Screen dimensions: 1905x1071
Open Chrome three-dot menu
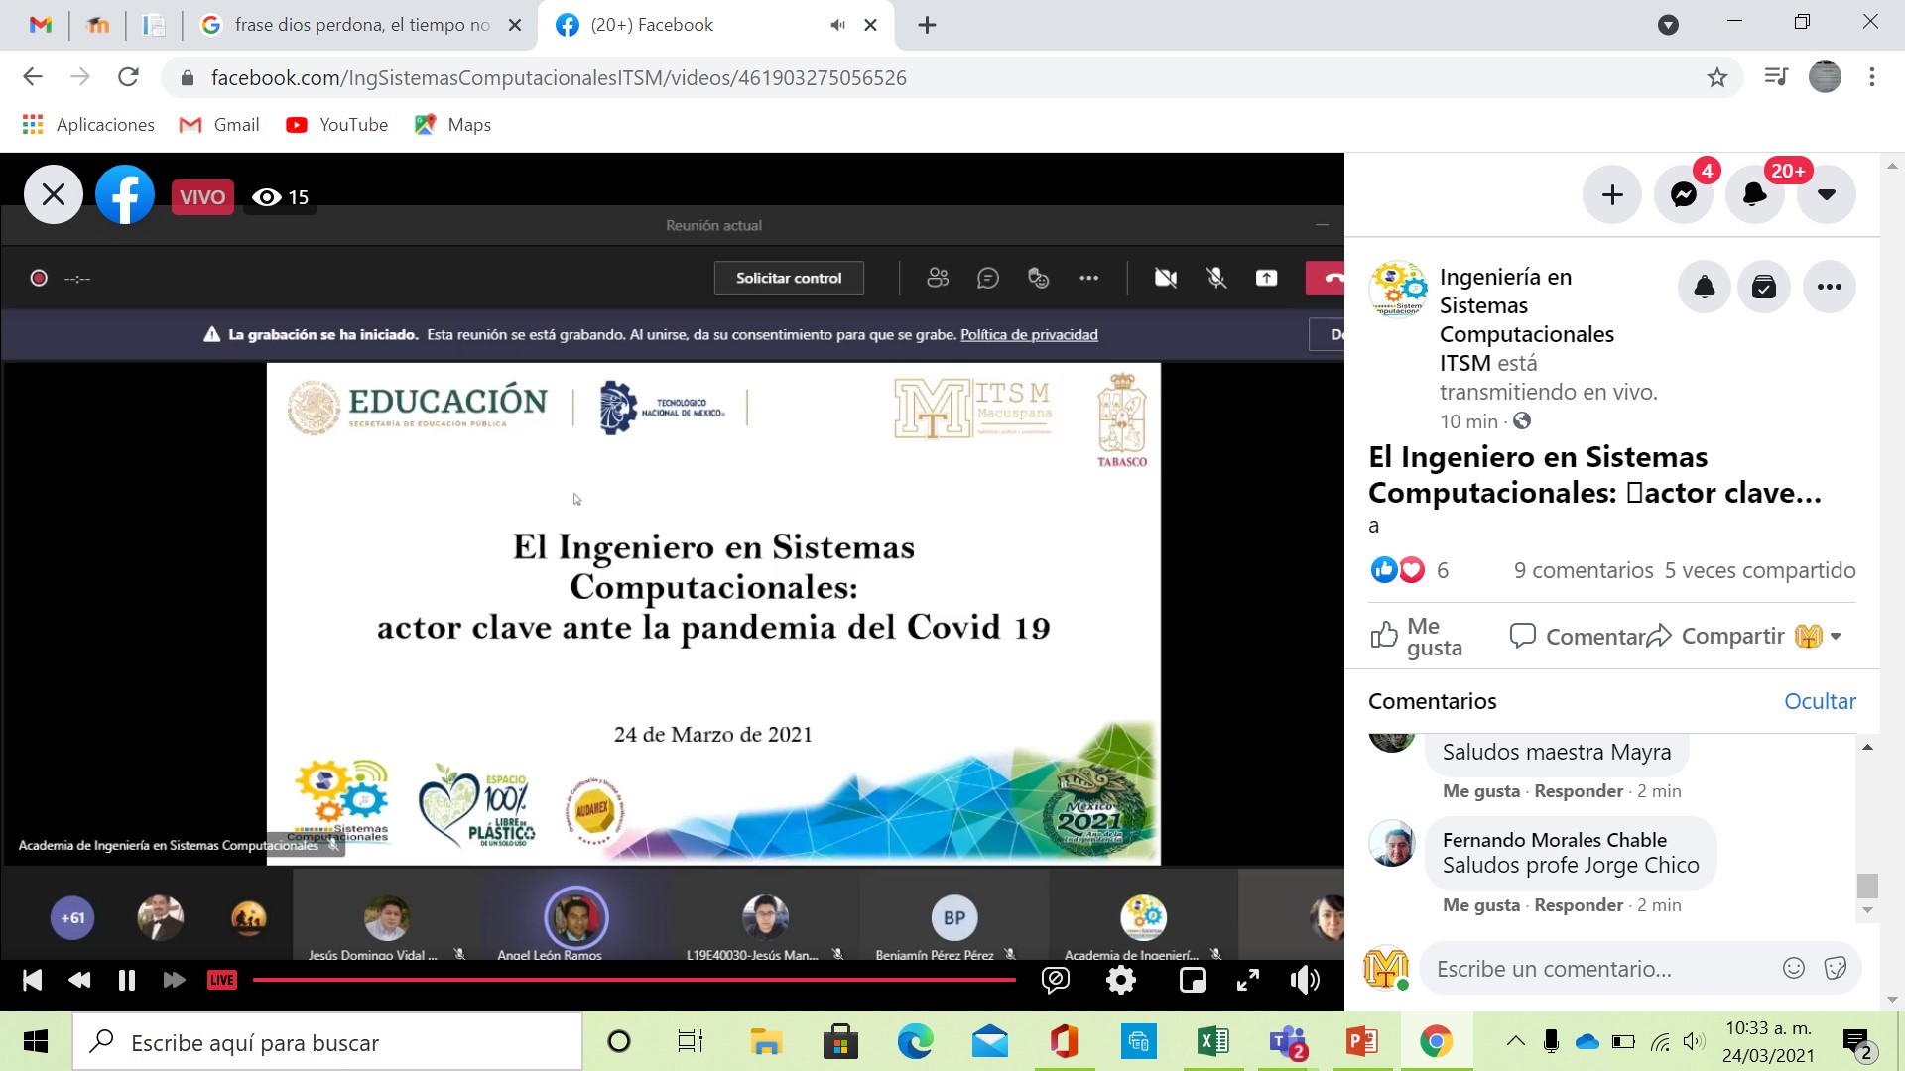(x=1872, y=77)
